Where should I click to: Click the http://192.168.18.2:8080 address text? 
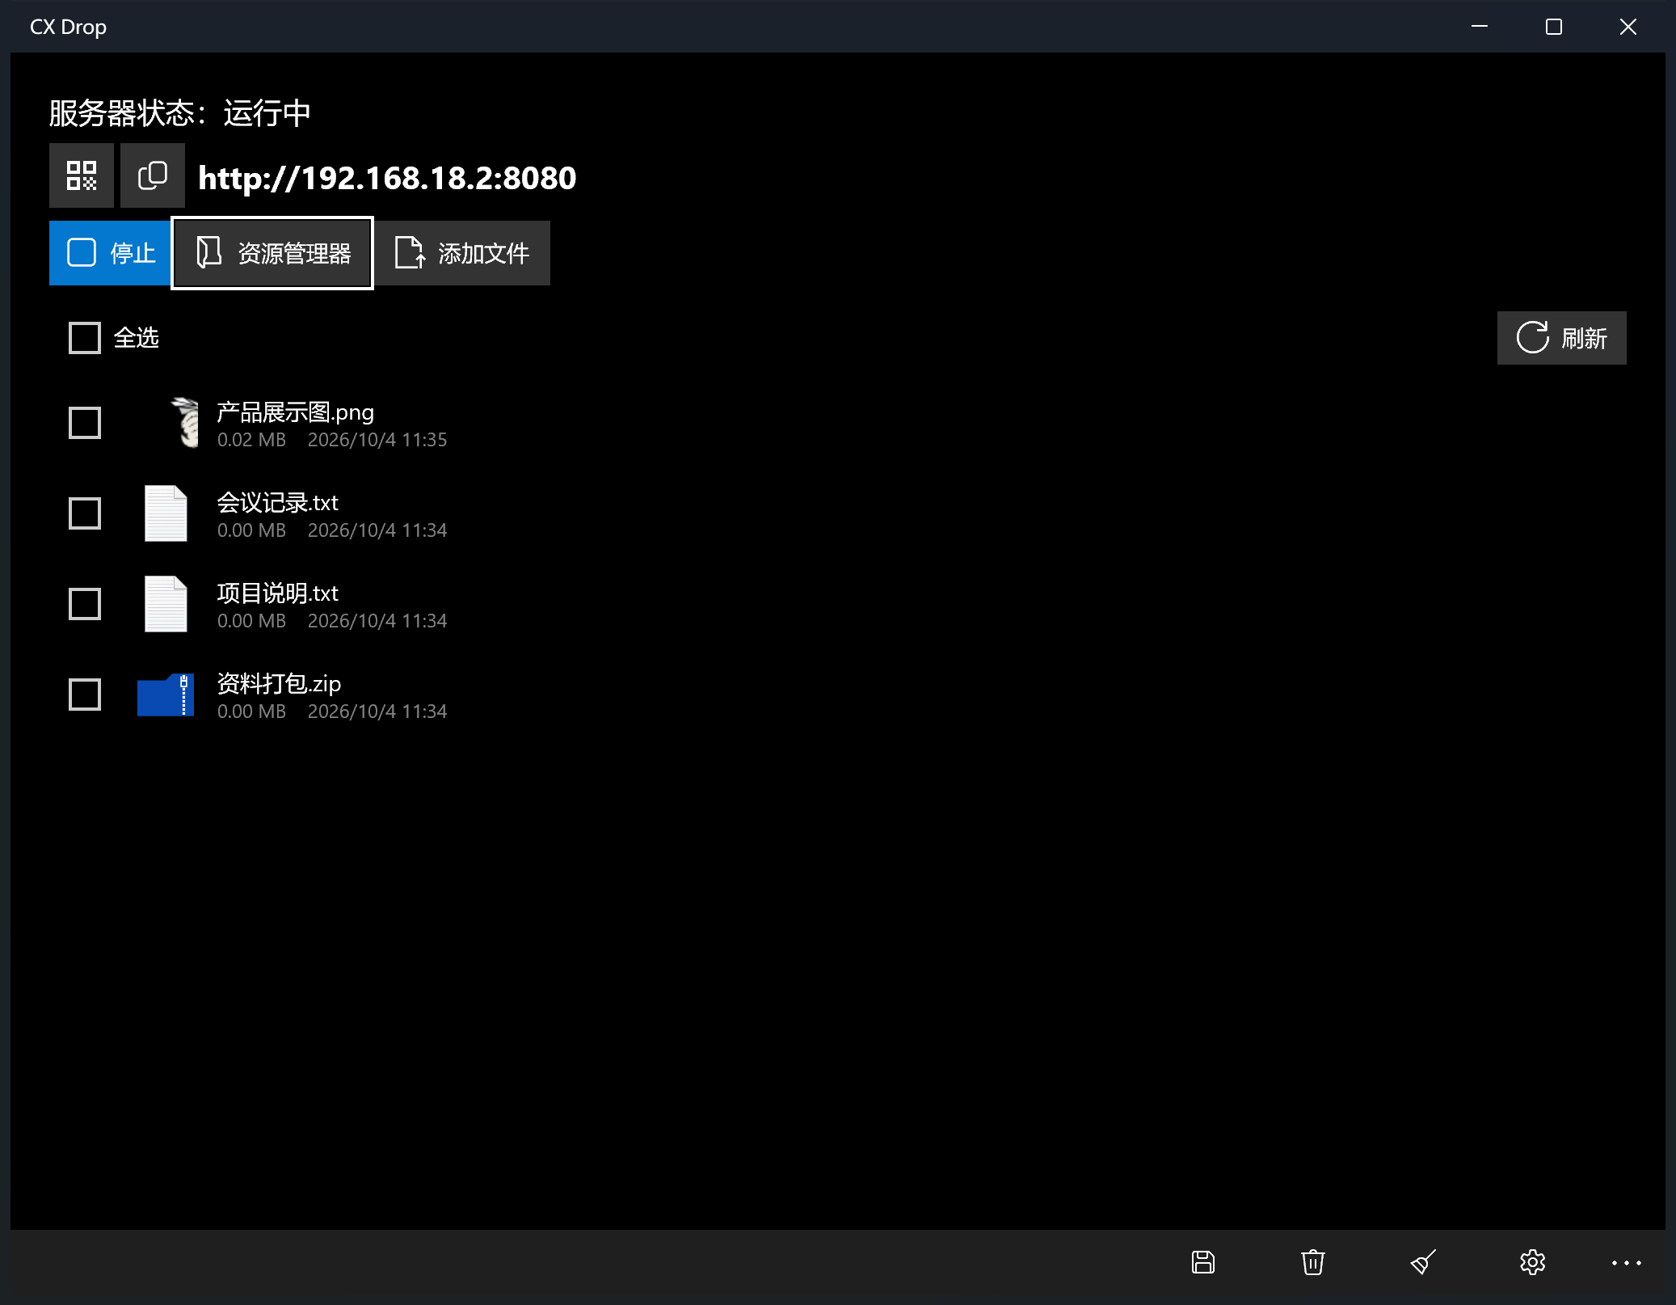[x=387, y=178]
